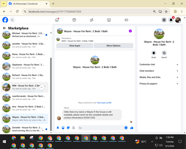Go back using Marketplace back arrow
Image resolution: width=186 pixels, height=149 pixels.
(x=4, y=28)
